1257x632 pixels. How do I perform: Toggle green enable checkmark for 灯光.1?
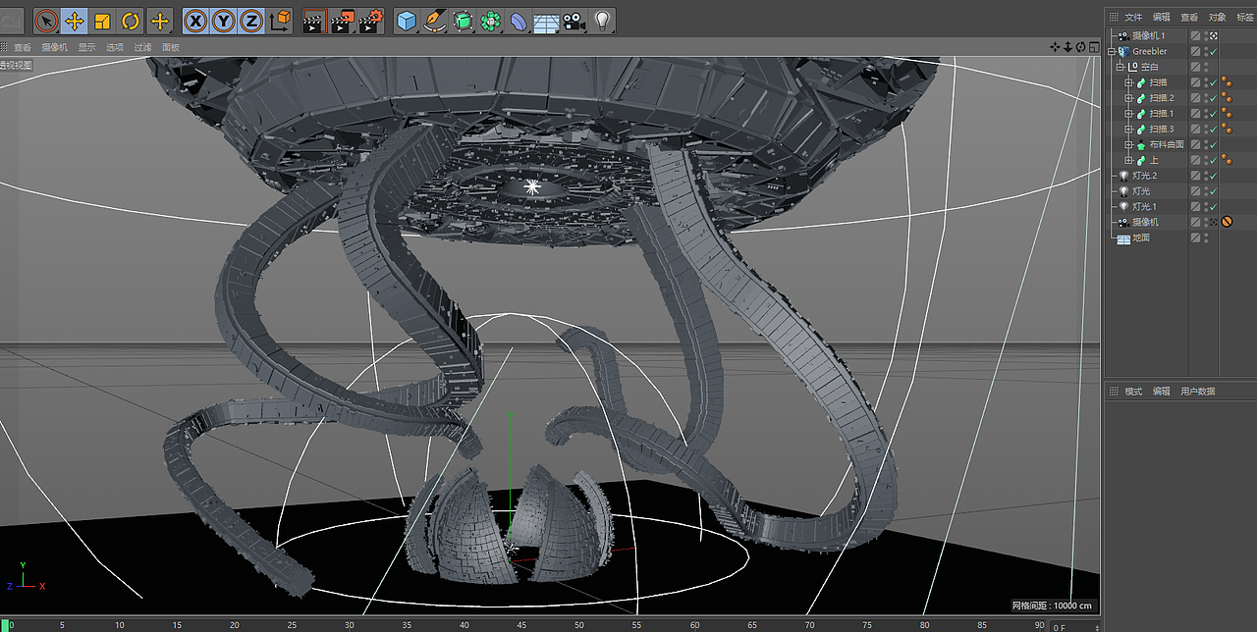(1214, 207)
